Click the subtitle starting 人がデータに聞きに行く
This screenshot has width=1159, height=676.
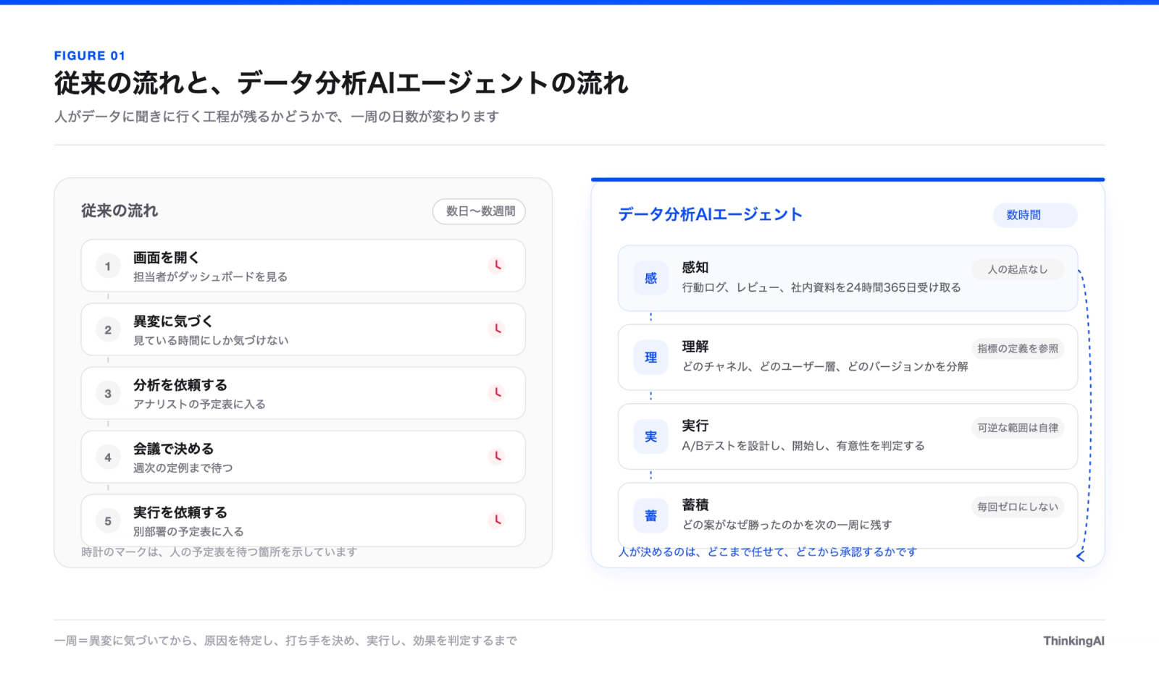(x=277, y=117)
